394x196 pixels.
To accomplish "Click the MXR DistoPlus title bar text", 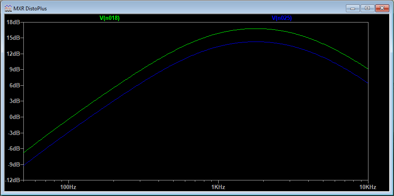I will point(30,8).
